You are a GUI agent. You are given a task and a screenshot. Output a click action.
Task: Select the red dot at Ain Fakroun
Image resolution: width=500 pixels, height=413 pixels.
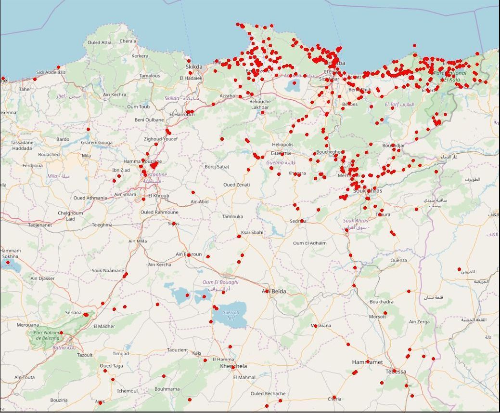click(188, 255)
